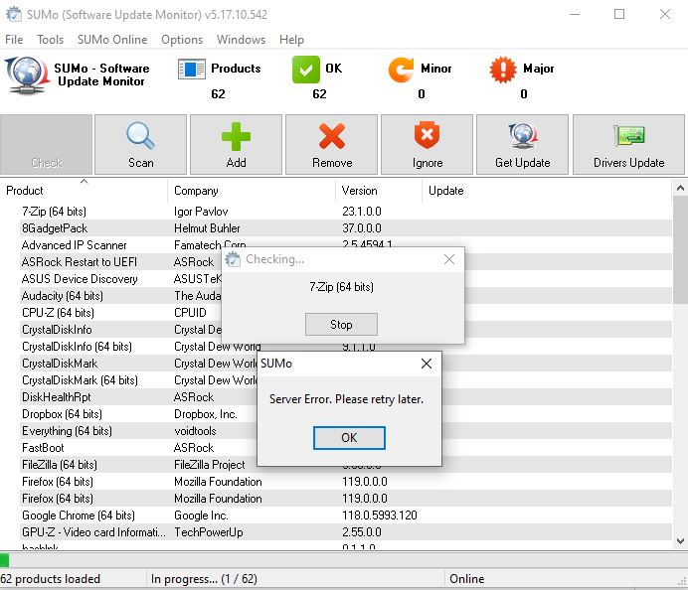The width and height of the screenshot is (688, 590).
Task: Click the Helmut Buhler company cell
Action: click(x=207, y=228)
